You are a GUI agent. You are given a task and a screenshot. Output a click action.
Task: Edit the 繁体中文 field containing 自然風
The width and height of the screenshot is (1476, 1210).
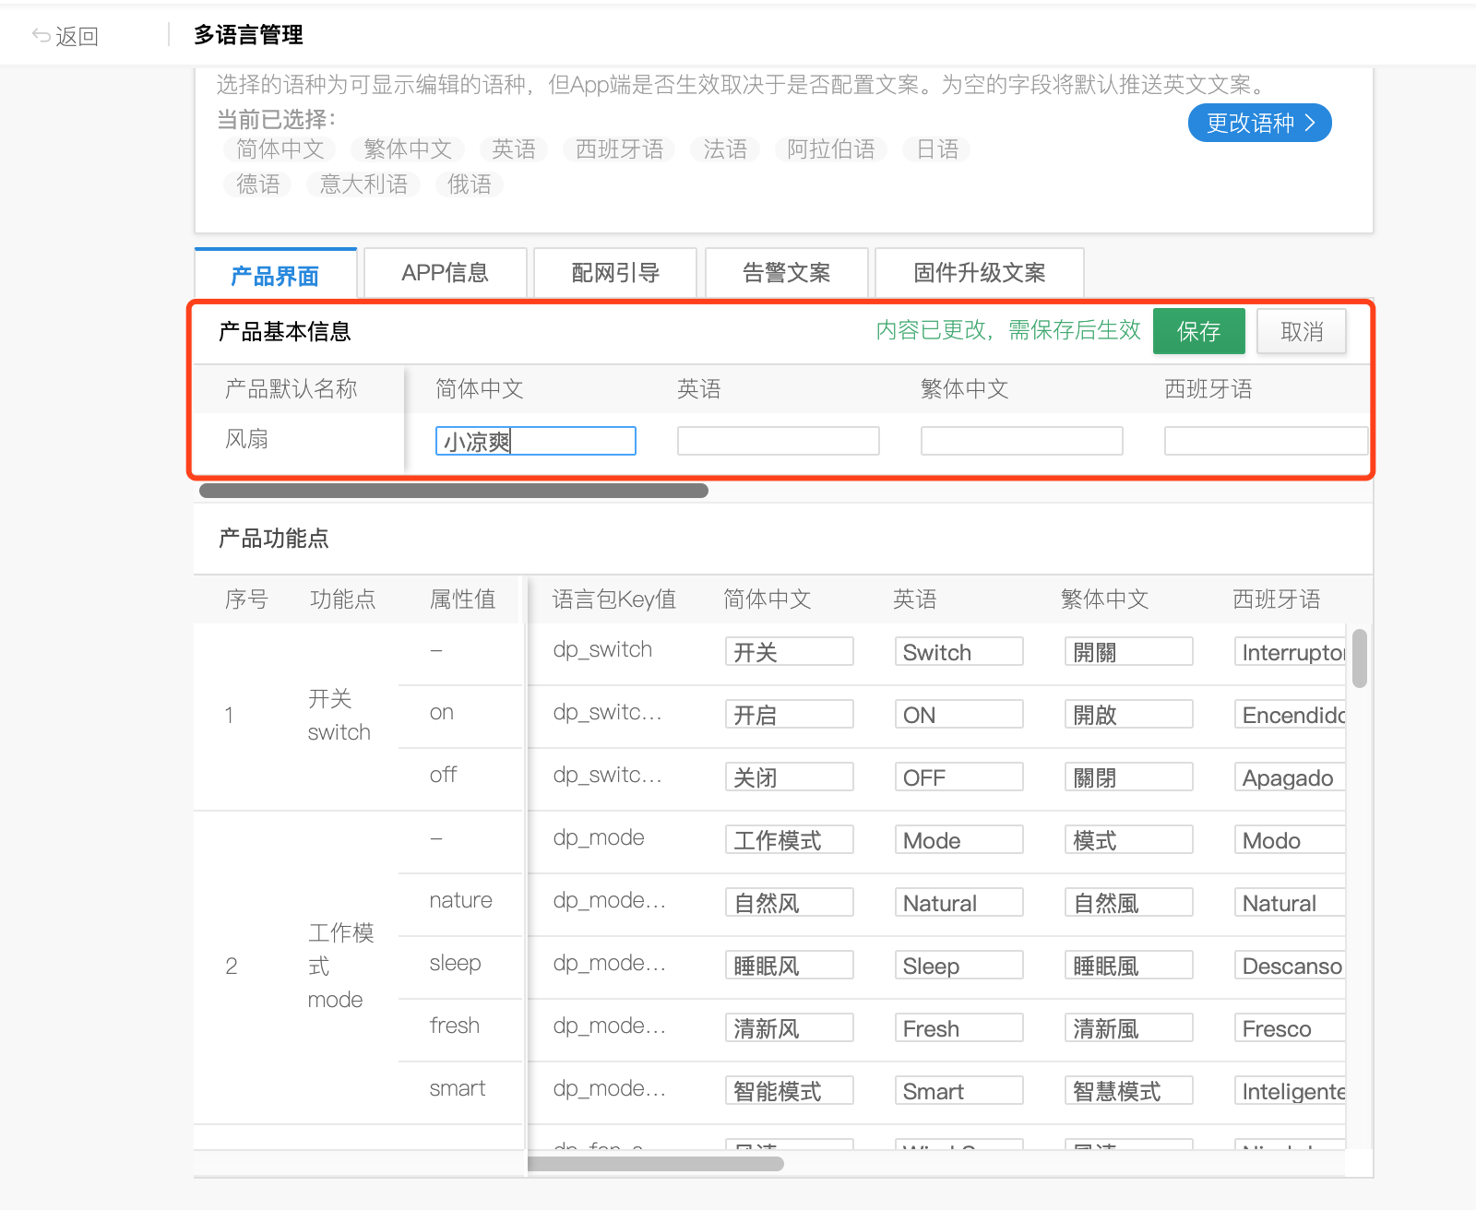[1129, 902]
